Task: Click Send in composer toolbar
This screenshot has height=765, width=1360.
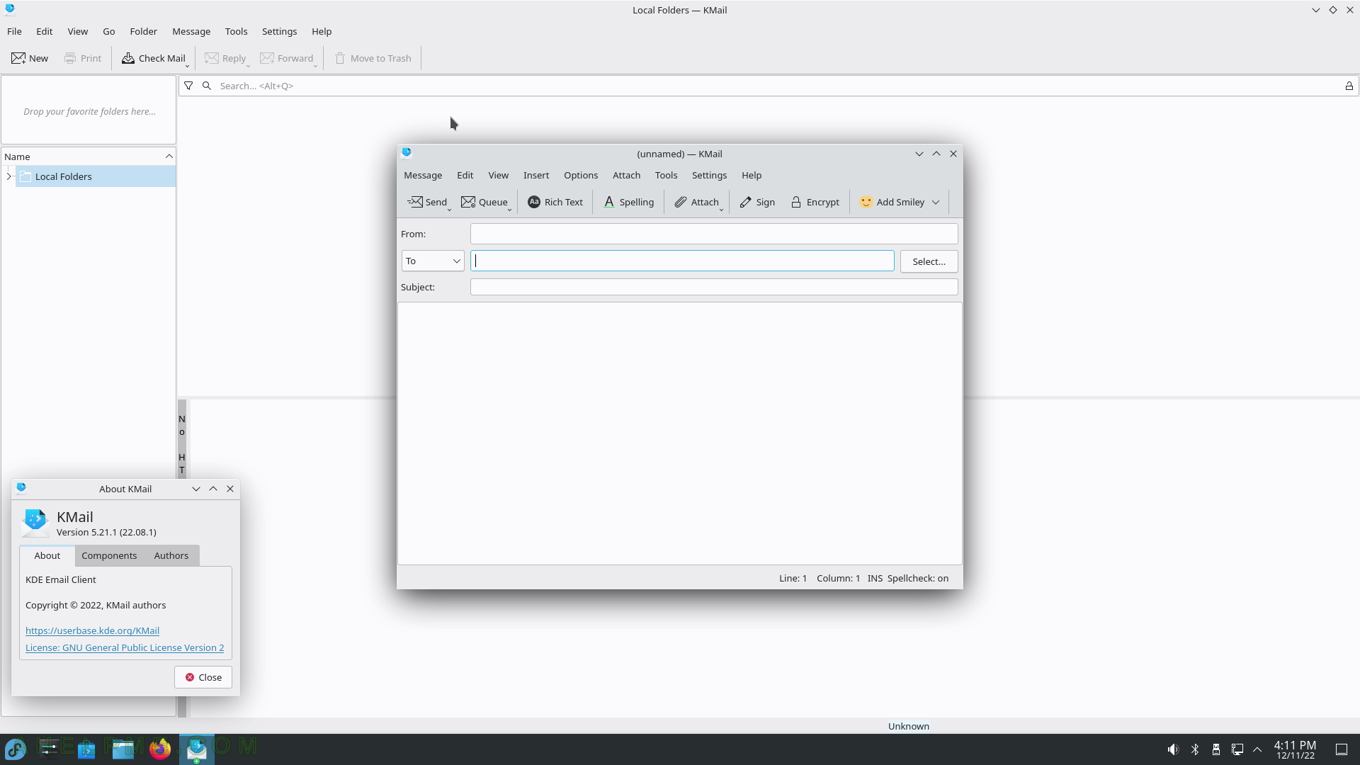Action: (x=427, y=202)
